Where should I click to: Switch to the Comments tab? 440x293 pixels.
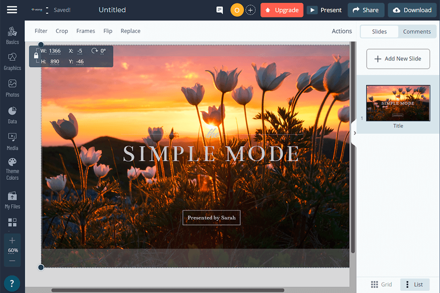(417, 32)
